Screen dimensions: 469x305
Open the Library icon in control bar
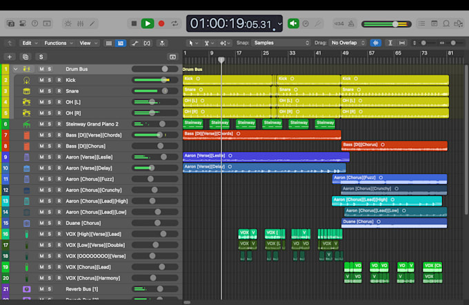10,23
